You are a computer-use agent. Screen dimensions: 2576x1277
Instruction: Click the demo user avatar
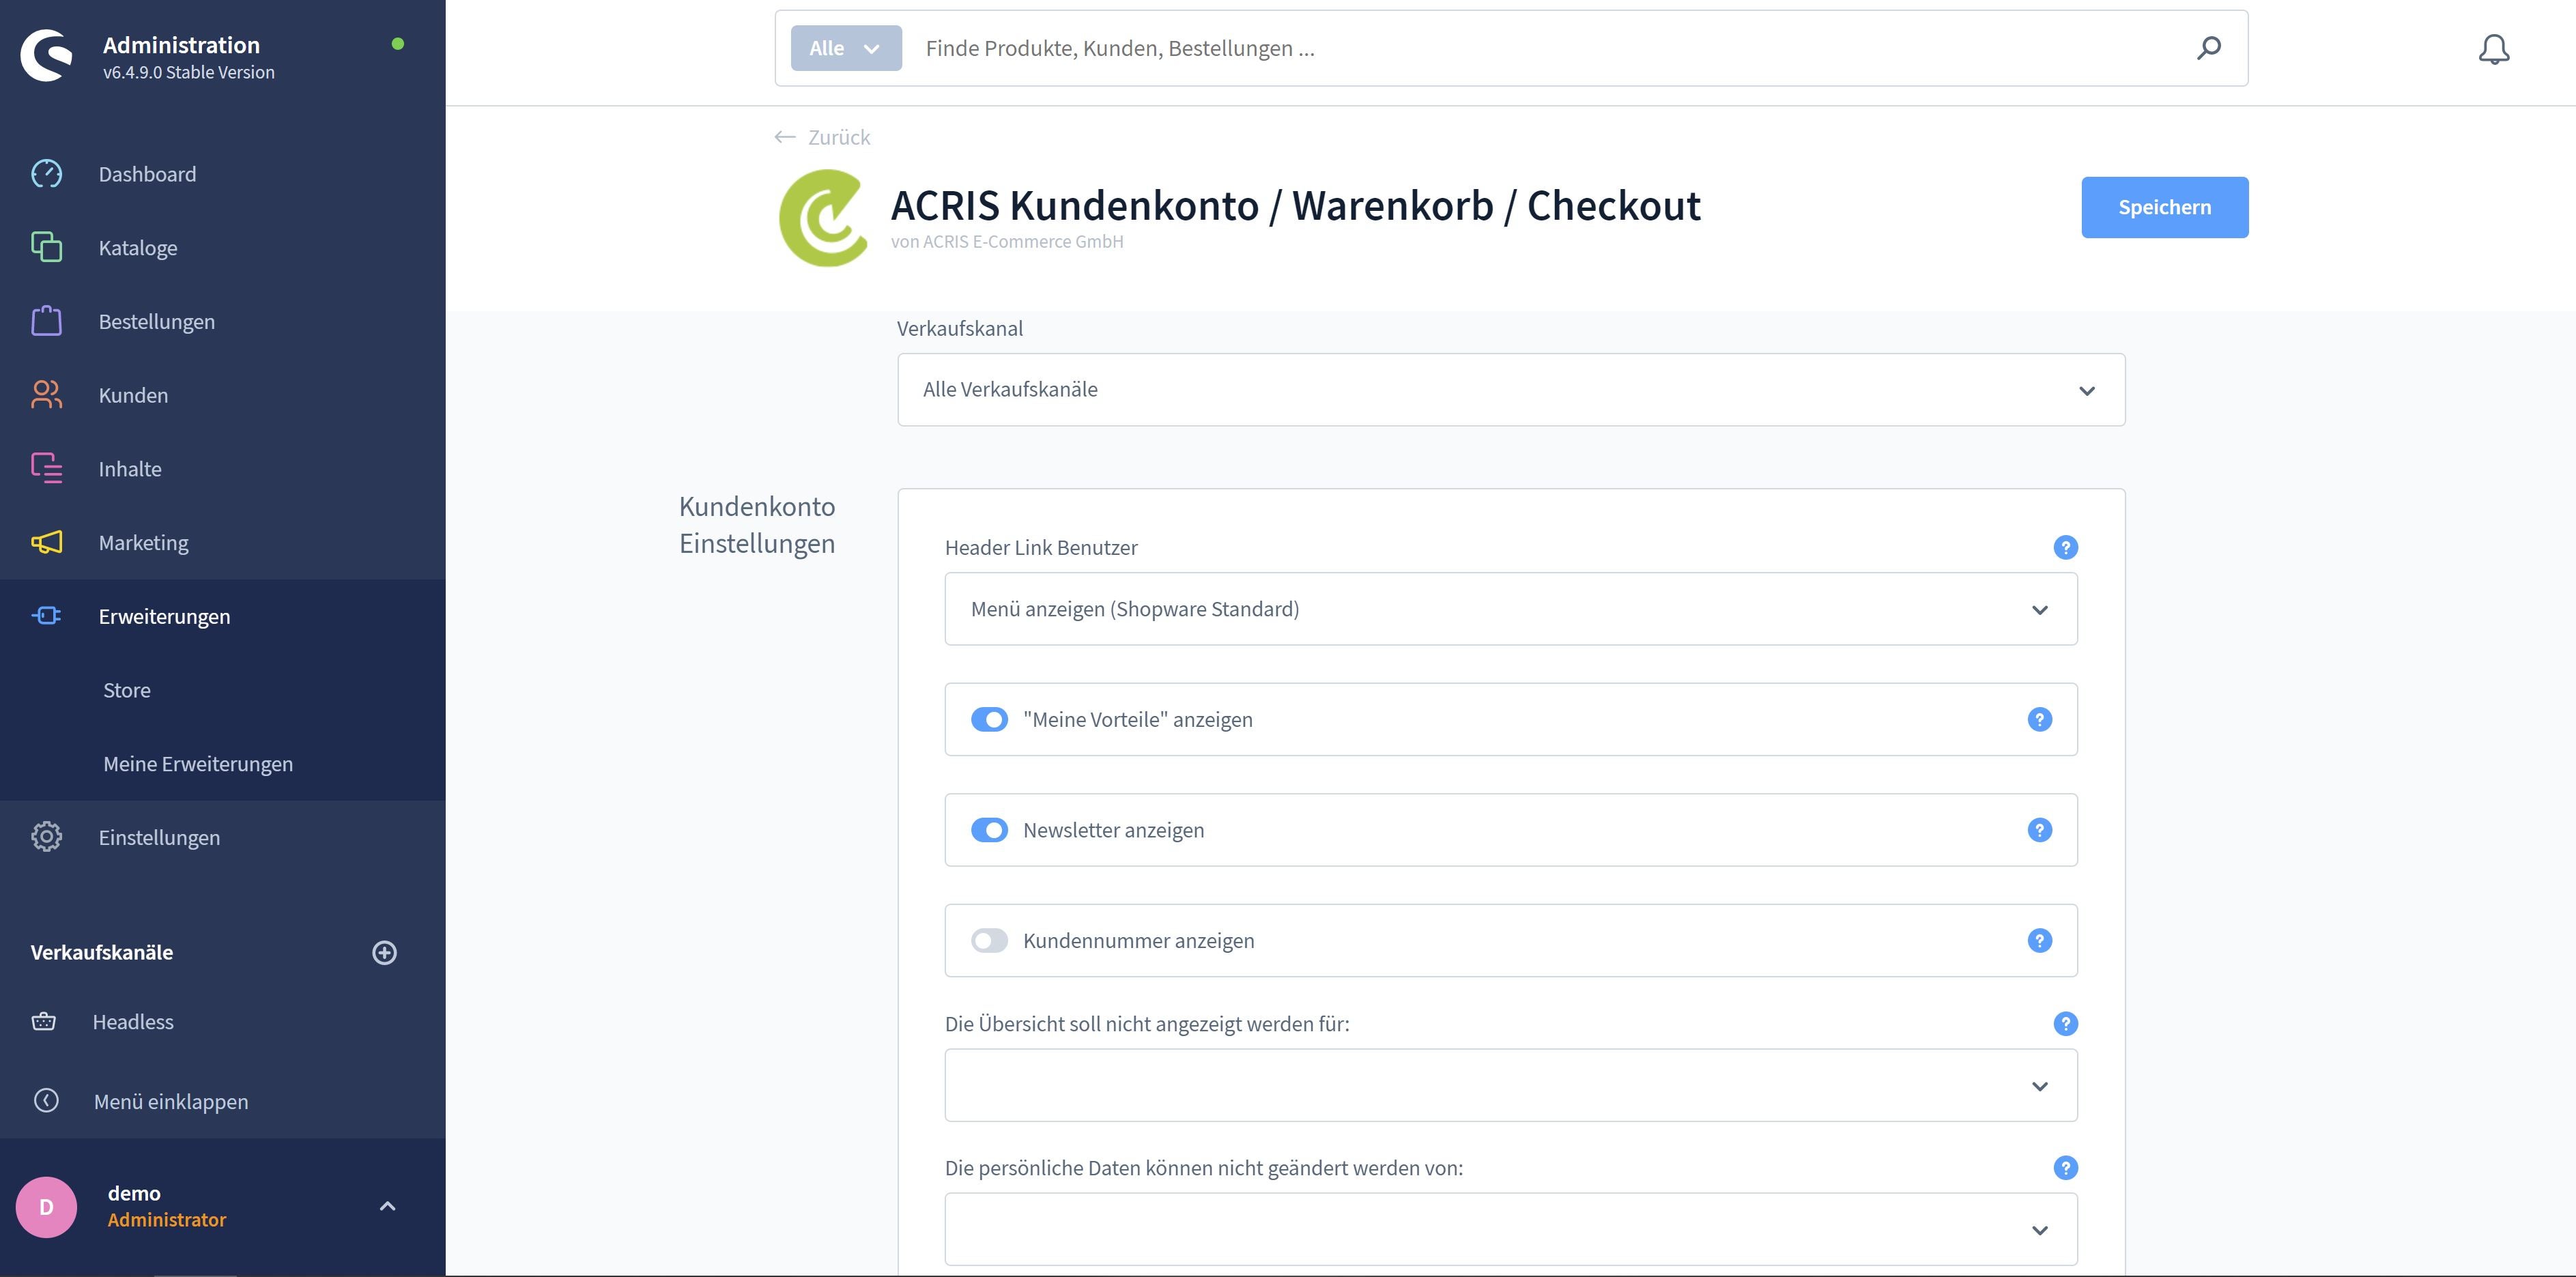tap(46, 1207)
